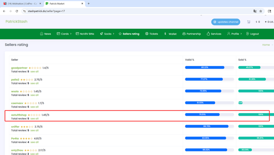Open site information icon in address bar
Screen dimensions: 274x155
[24, 11]
